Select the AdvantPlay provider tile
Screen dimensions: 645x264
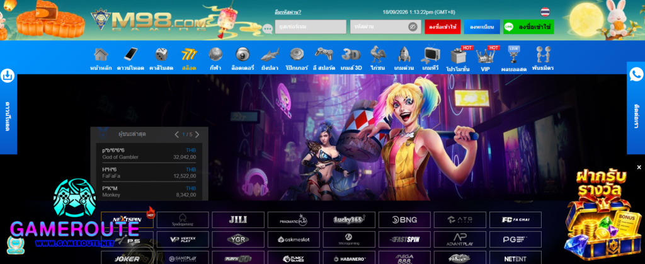[x=460, y=239]
